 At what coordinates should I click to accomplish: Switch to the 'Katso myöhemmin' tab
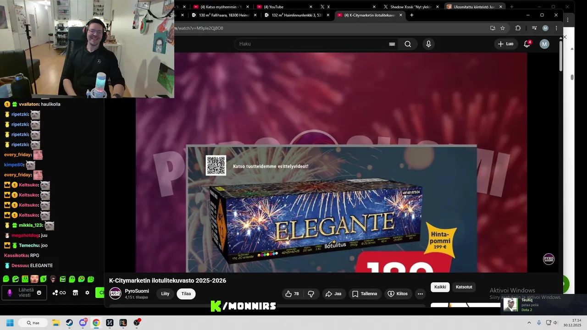221,7
